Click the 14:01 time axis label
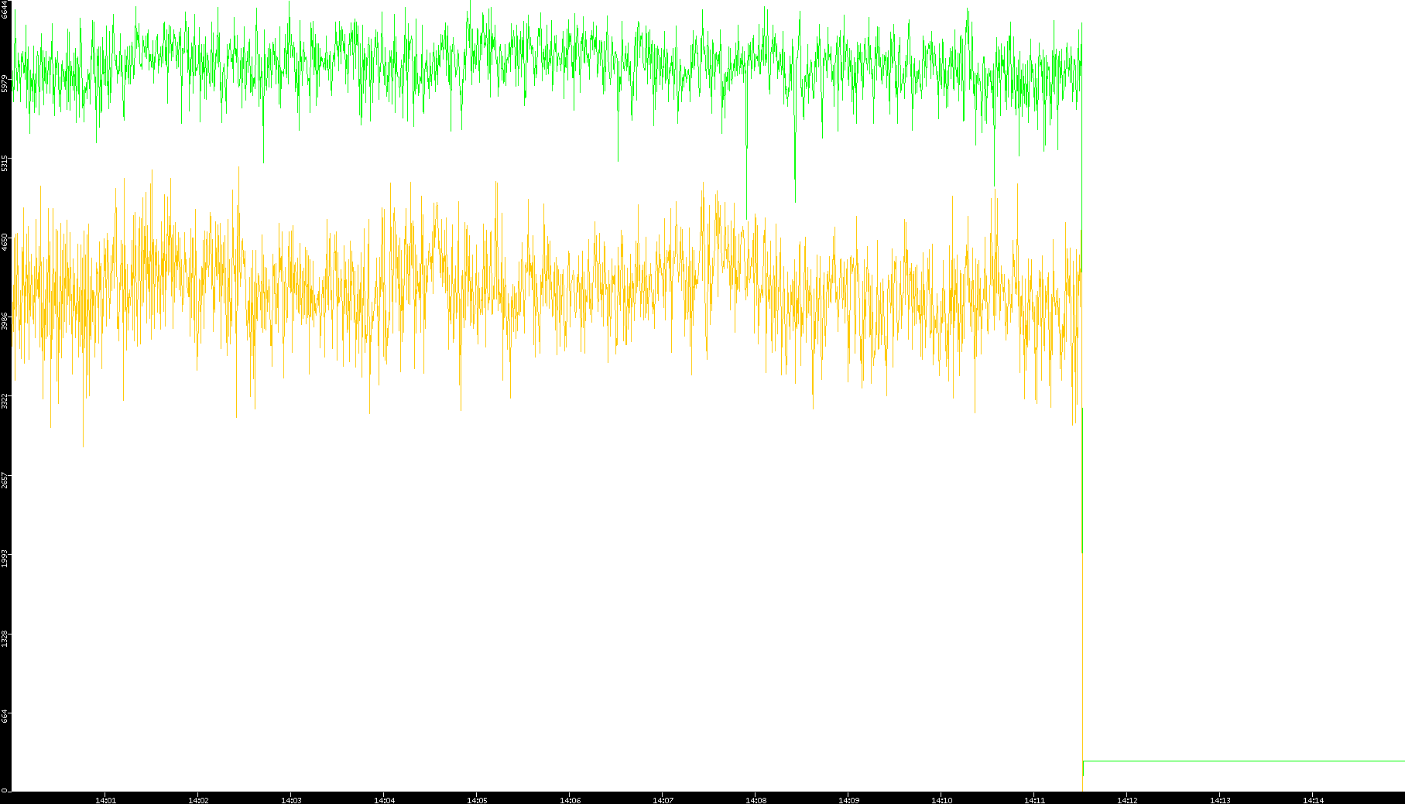The height and width of the screenshot is (804, 1405). pos(105,800)
